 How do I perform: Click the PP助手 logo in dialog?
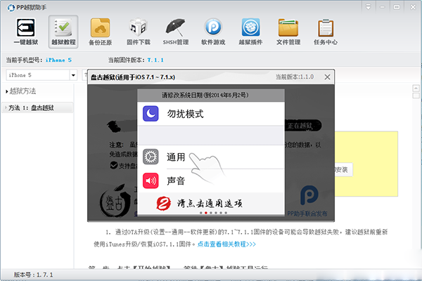pos(309,195)
